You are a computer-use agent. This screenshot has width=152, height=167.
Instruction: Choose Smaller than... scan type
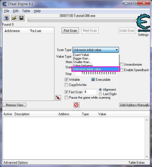pyautogui.click(x=95, y=62)
